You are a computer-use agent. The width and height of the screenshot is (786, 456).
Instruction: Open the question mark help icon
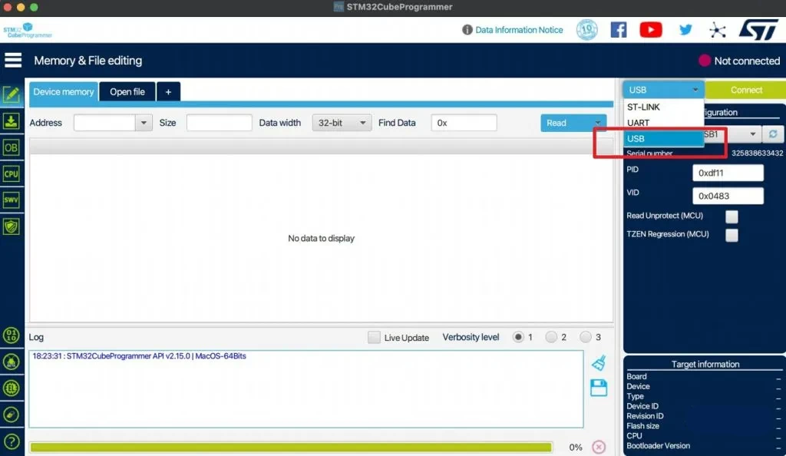(x=11, y=441)
